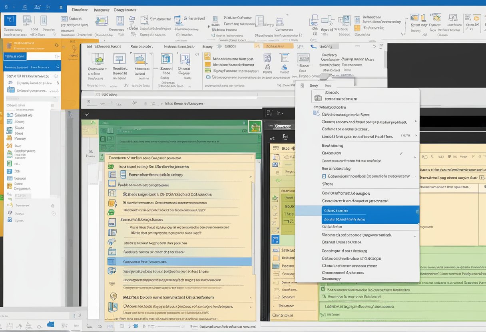The height and width of the screenshot is (332, 486).
Task: Click the green folder icon atop green window
Action: click(x=255, y=127)
